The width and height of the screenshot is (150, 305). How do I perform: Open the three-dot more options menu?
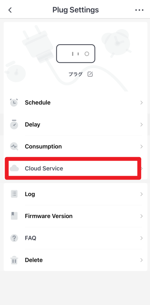(139, 10)
